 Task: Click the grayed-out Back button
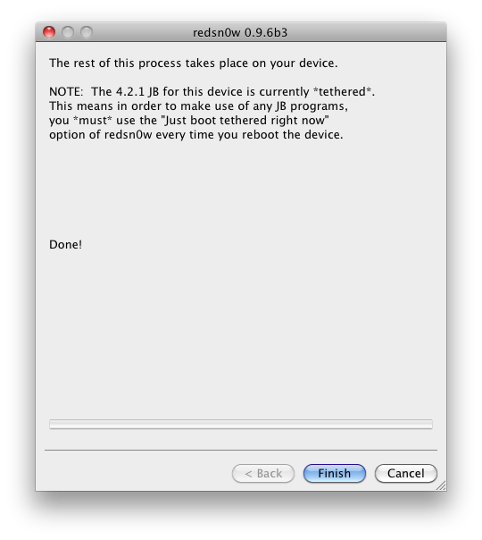coord(263,473)
